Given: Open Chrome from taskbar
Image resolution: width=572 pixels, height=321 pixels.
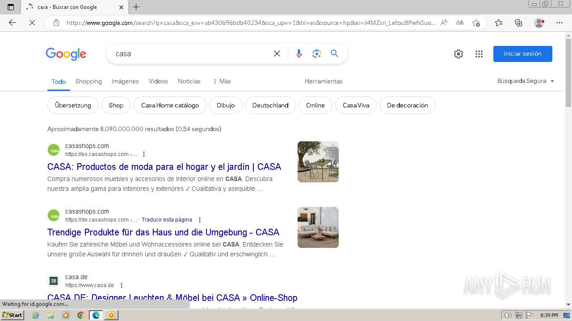Looking at the screenshot, I should [x=80, y=315].
